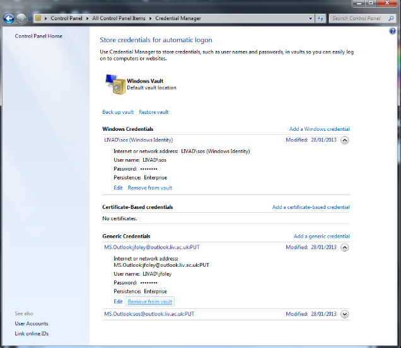Click Add a generic credential
This screenshot has width=401, height=348.
tap(322, 236)
